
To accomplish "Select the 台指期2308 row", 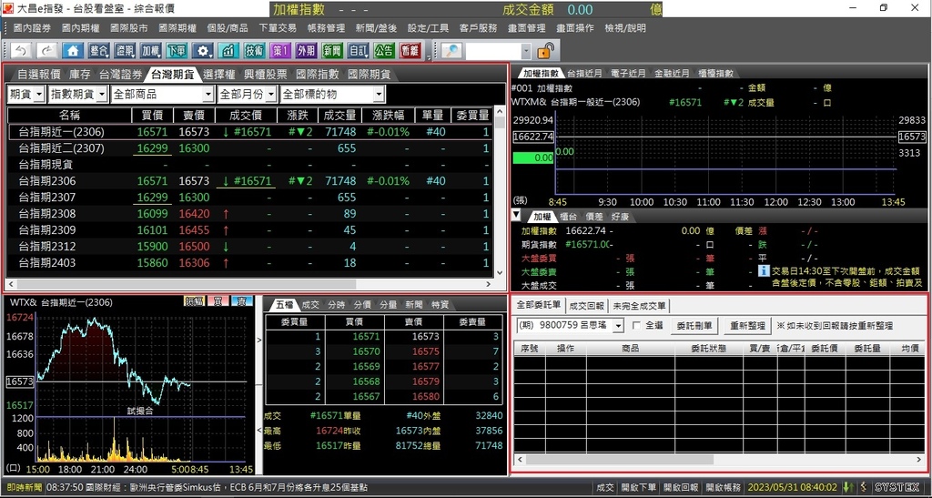I will pyautogui.click(x=248, y=213).
